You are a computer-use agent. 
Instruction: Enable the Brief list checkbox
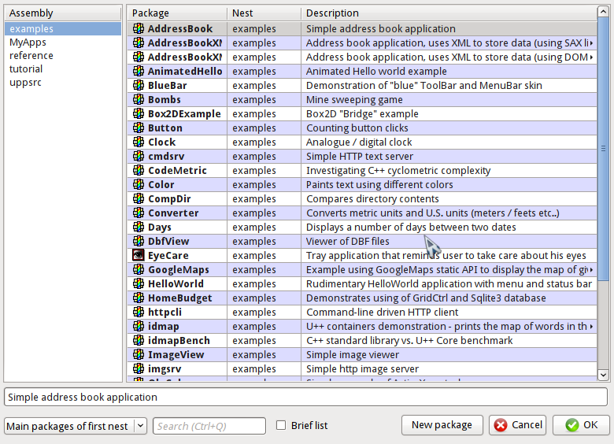[281, 426]
